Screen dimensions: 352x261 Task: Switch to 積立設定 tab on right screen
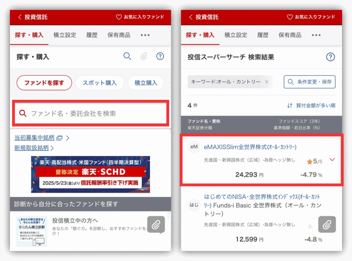[x=236, y=35]
